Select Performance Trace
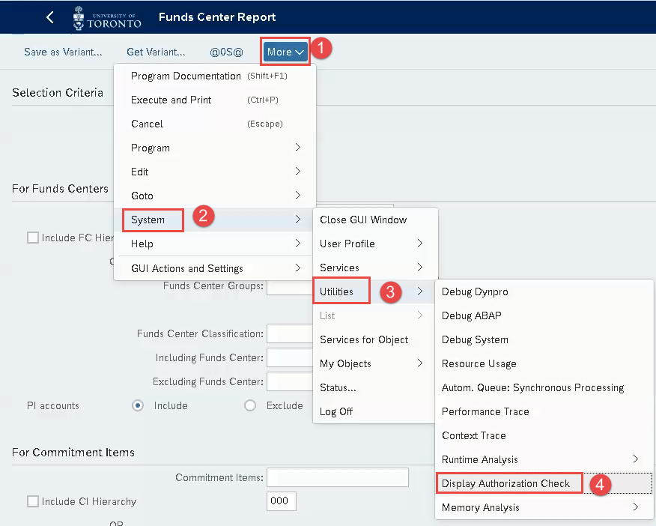656x526 pixels. point(544,411)
